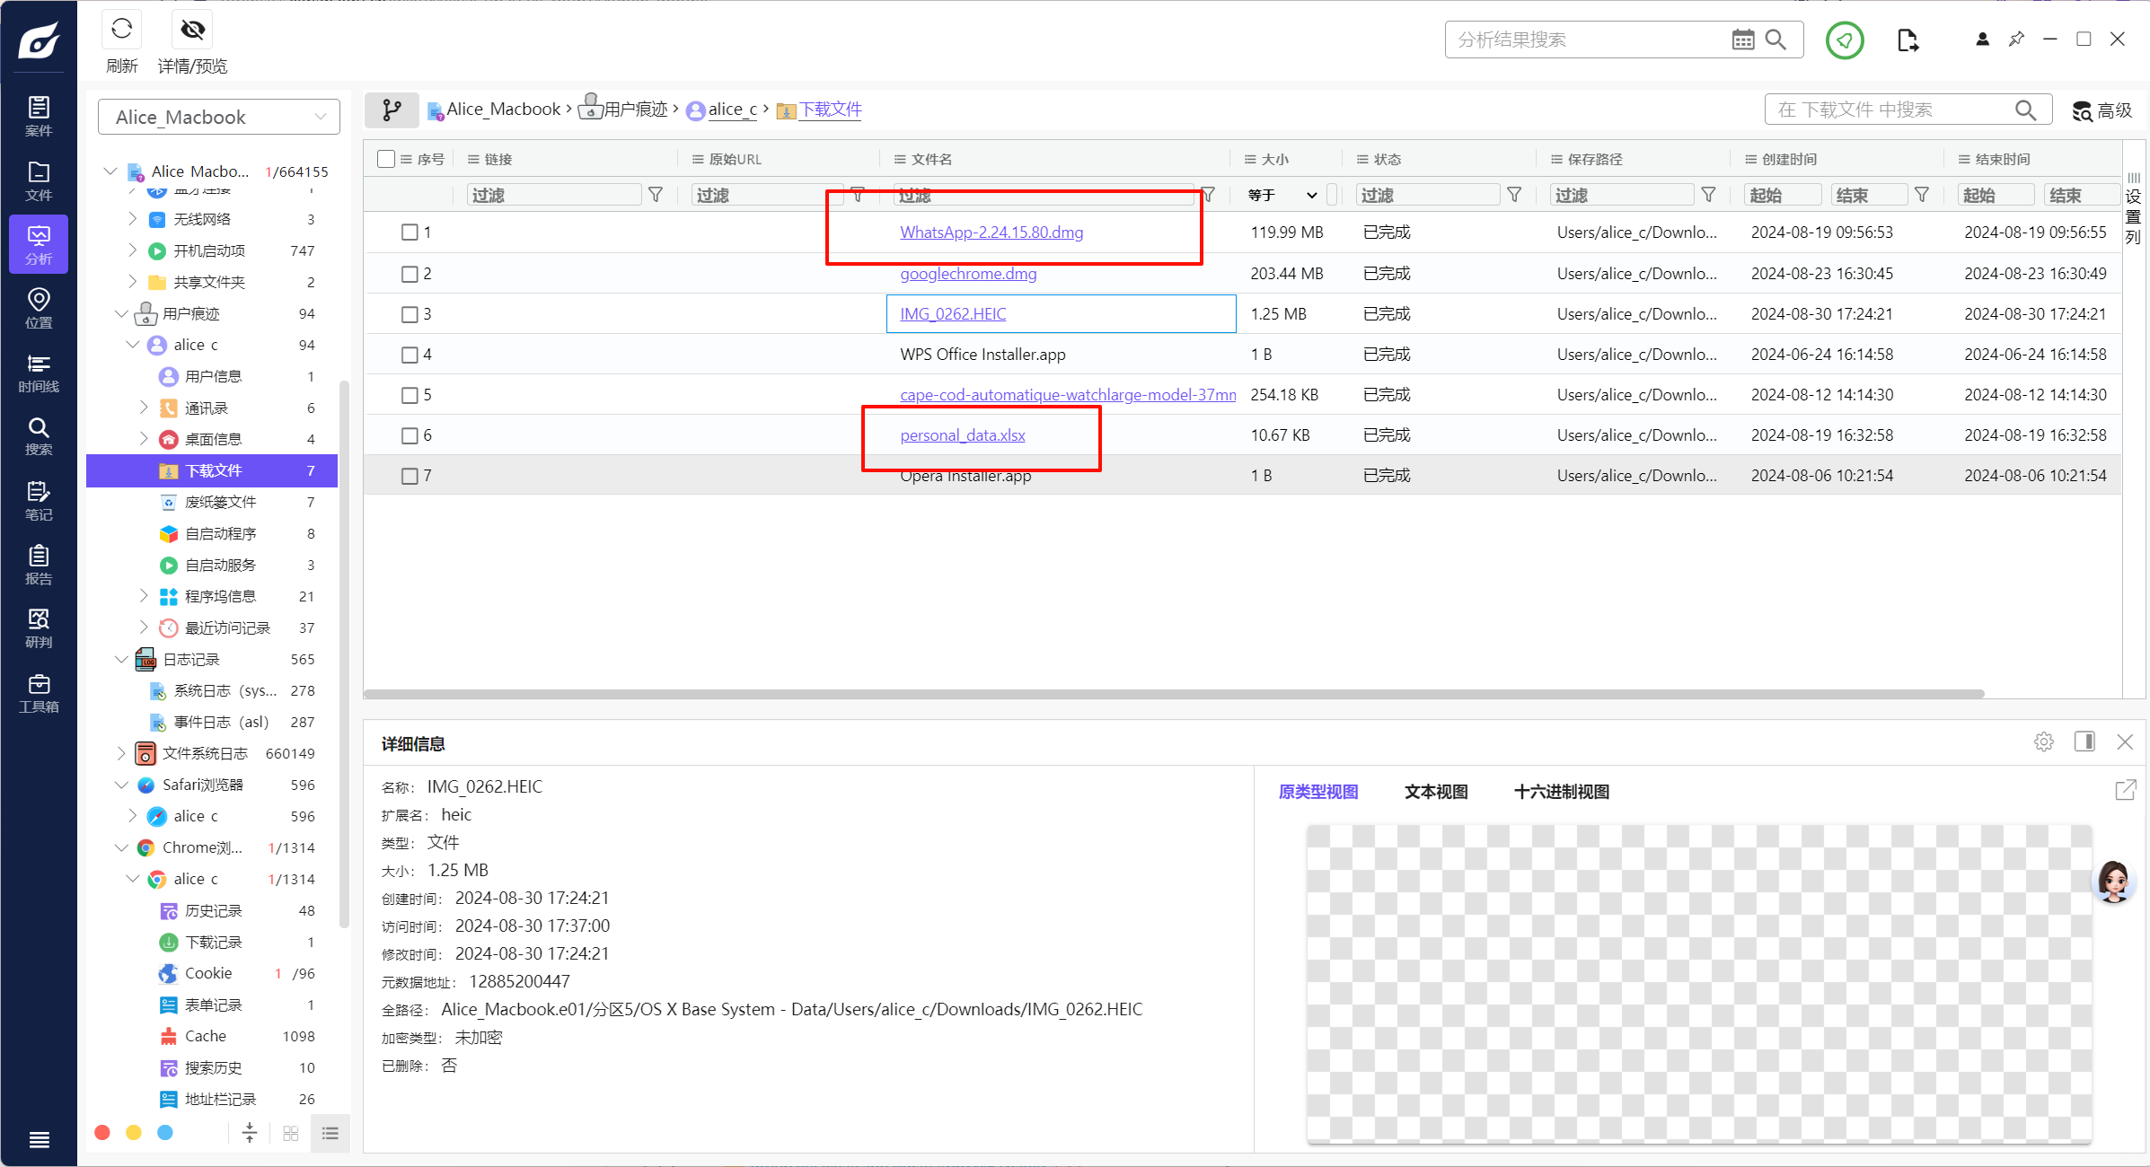The width and height of the screenshot is (2150, 1167).
Task: Toggle the 详情/预览 eye icon
Action: pos(192,31)
